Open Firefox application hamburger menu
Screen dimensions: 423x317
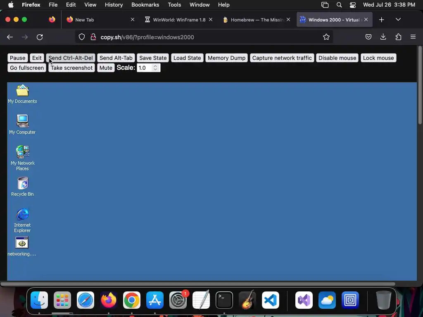point(413,37)
